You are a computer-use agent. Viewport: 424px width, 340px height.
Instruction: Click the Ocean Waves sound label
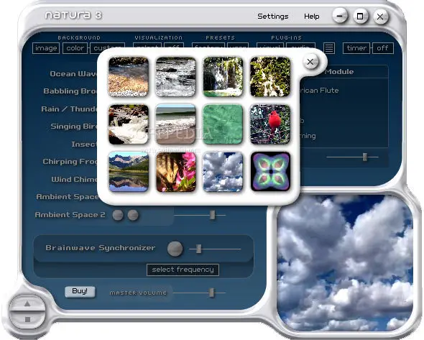click(x=73, y=74)
